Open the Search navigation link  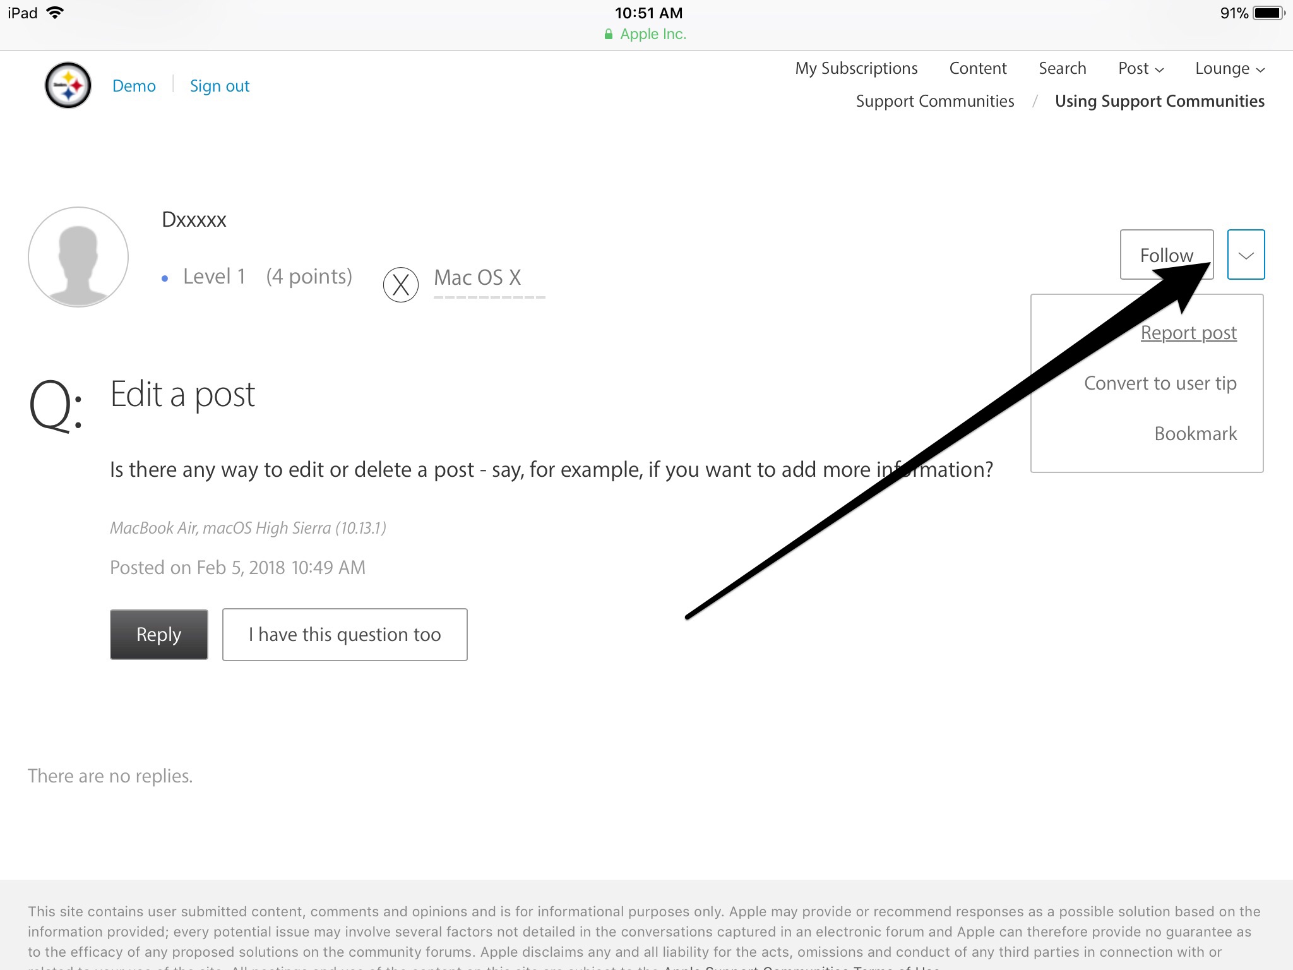1062,68
